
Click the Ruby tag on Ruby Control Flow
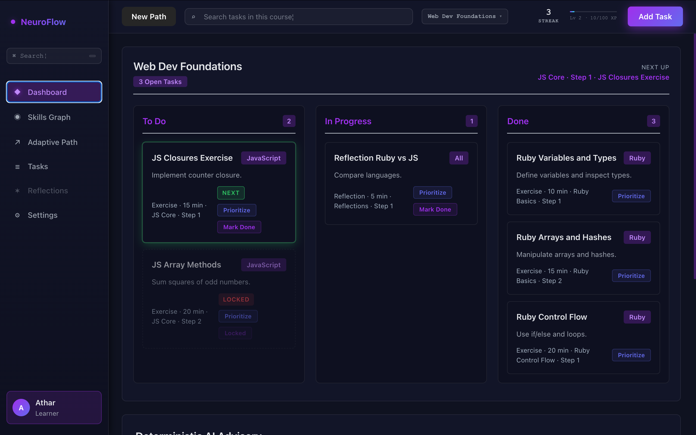(637, 317)
